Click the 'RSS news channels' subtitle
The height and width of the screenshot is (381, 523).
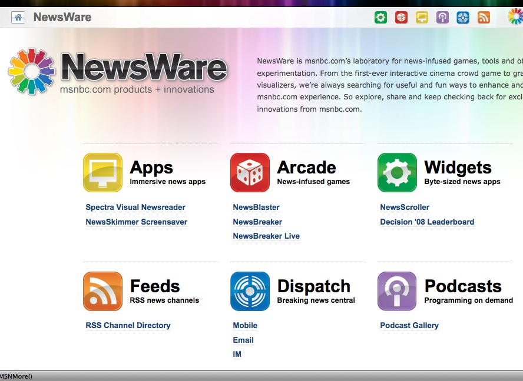click(164, 300)
